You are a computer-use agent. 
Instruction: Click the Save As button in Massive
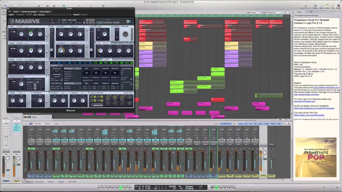click(92, 23)
